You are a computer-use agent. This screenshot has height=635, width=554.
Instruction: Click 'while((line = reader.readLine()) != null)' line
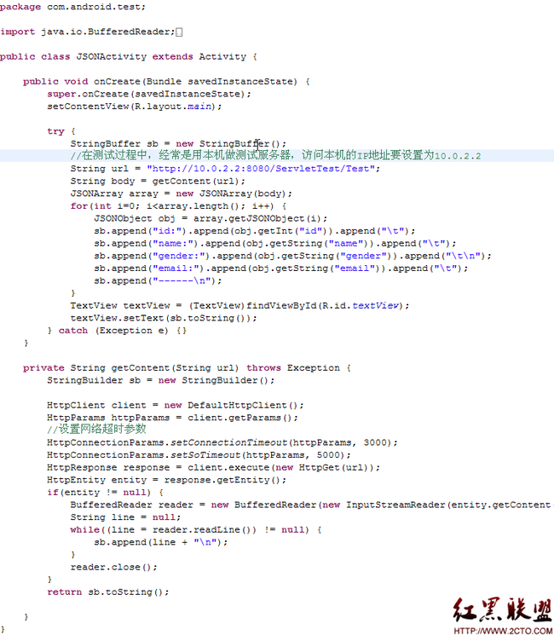point(196,530)
